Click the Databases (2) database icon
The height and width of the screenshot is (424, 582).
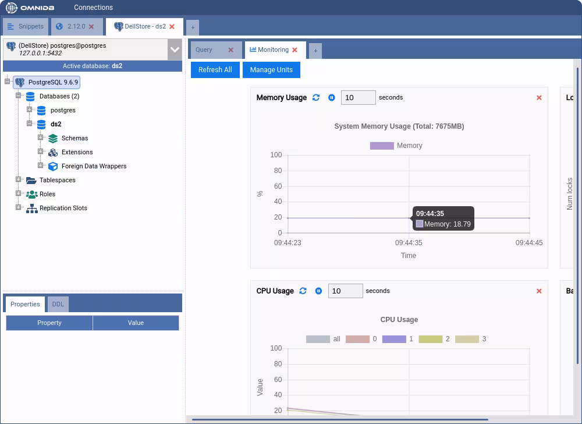pos(30,97)
